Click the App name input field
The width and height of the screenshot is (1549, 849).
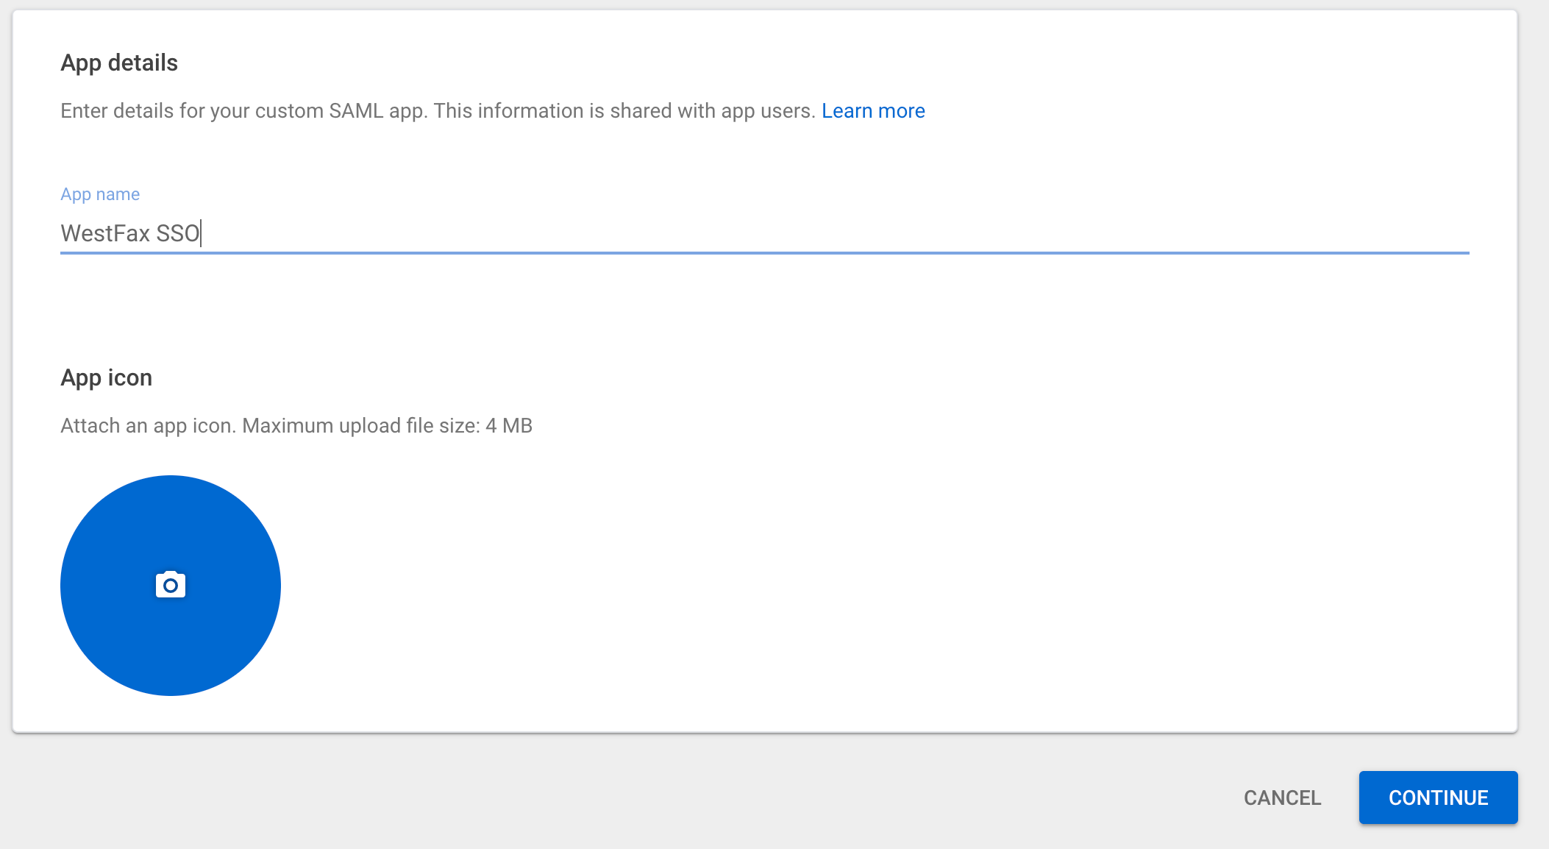point(515,234)
